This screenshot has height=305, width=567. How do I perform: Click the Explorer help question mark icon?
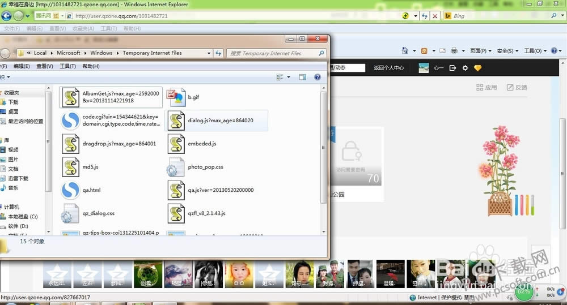318,77
